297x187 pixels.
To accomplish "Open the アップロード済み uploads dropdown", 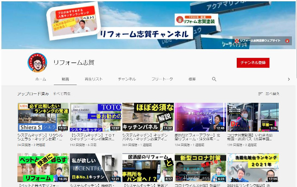I will (33, 93).
